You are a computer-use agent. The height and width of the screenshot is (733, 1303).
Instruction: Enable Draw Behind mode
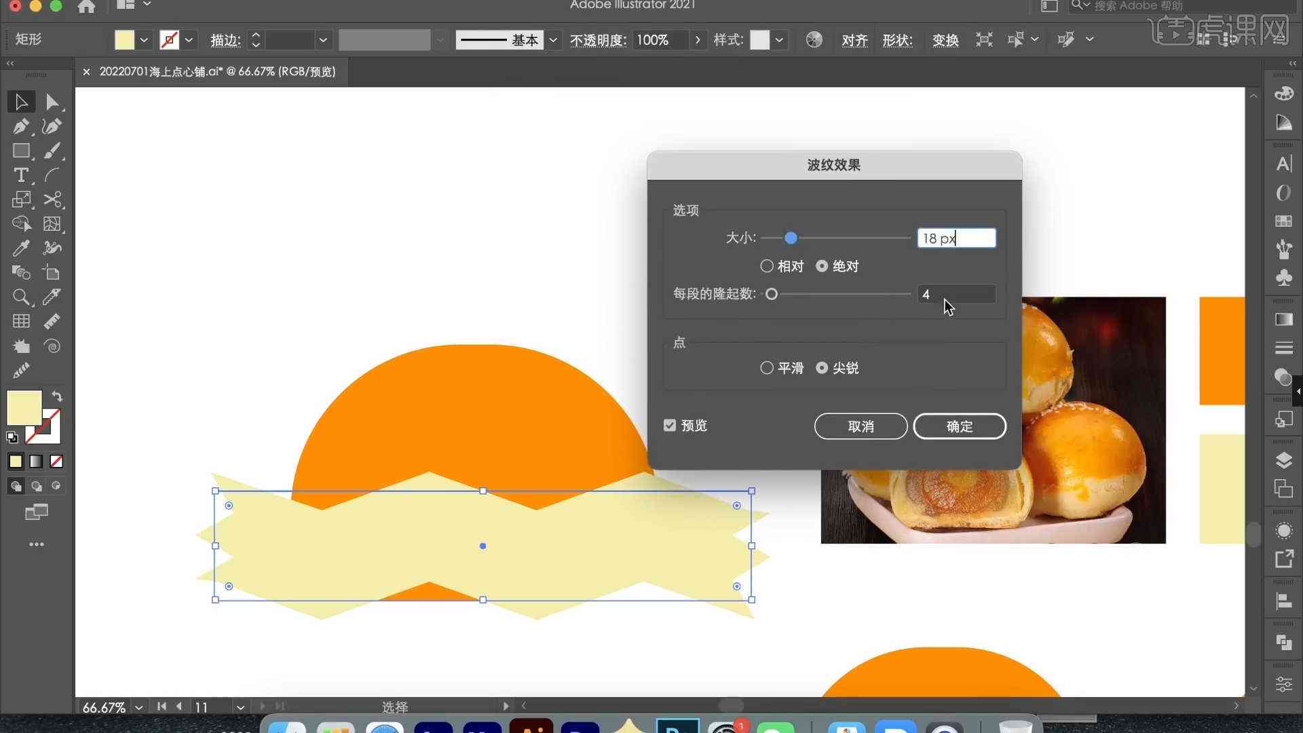point(37,486)
